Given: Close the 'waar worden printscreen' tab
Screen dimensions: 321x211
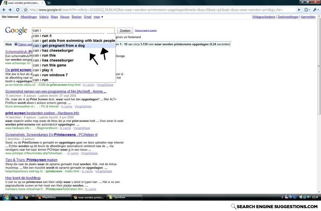Looking at the screenshot, I should (43, 3).
